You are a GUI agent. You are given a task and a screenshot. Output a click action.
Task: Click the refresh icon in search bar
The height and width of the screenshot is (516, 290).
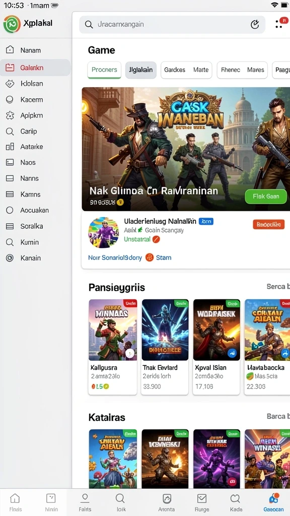(x=255, y=24)
